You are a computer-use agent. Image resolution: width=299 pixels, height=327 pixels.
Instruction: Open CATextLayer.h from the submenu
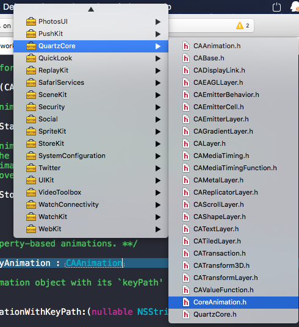pos(233,229)
